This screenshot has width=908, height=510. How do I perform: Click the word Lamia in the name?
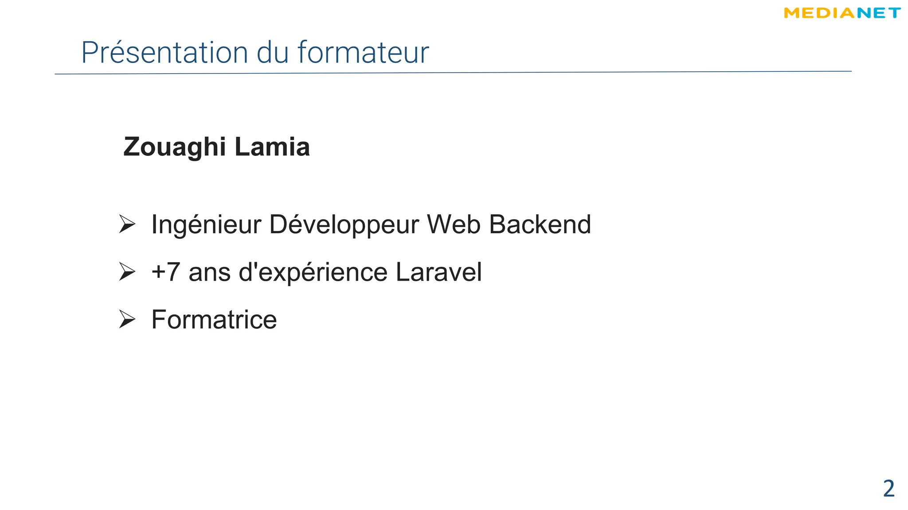click(x=272, y=147)
